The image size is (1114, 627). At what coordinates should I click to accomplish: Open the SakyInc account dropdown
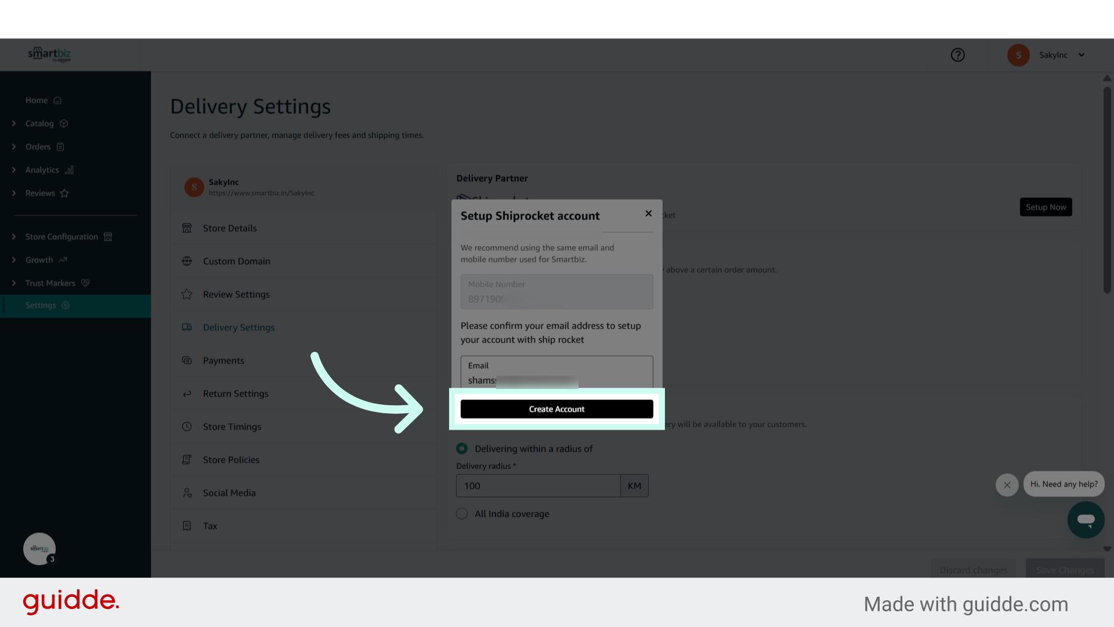click(1060, 55)
